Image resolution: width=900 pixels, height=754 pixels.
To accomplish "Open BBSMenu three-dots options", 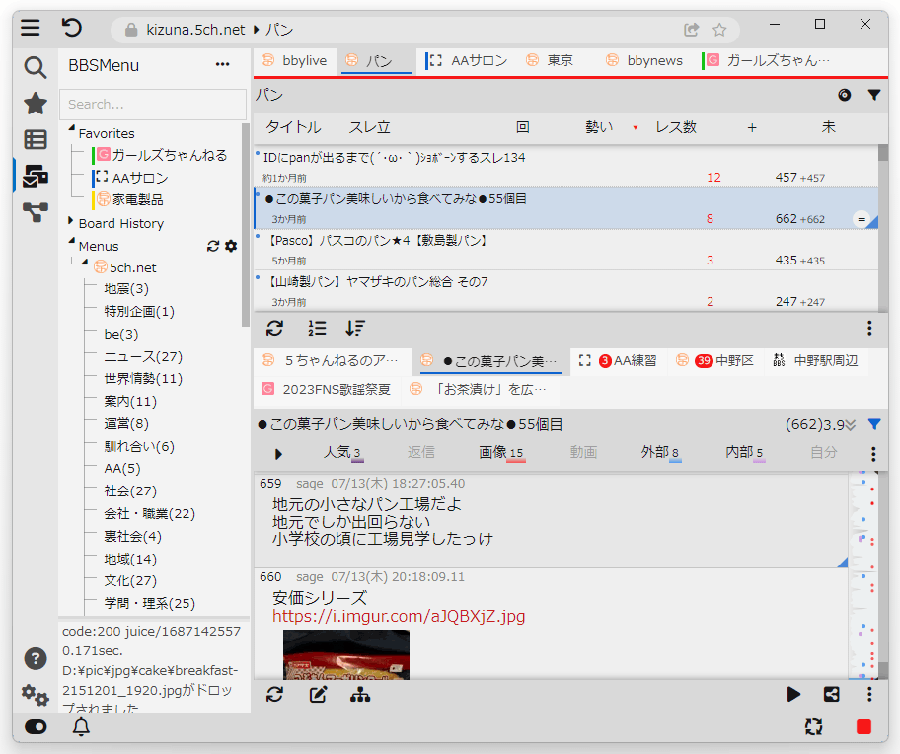I will (222, 65).
